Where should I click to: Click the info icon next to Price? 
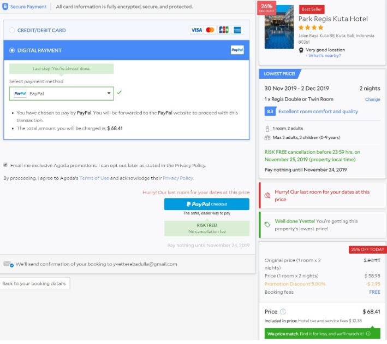pyautogui.click(x=283, y=312)
